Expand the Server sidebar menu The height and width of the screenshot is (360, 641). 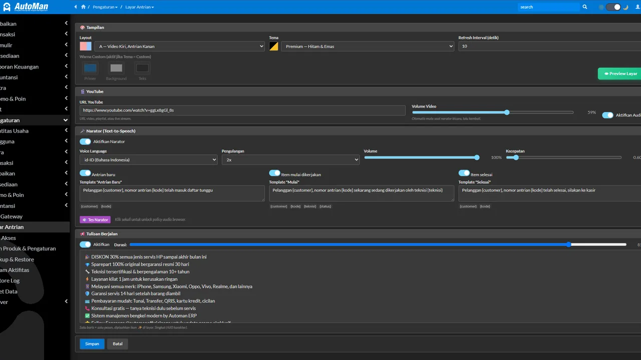tap(34, 301)
